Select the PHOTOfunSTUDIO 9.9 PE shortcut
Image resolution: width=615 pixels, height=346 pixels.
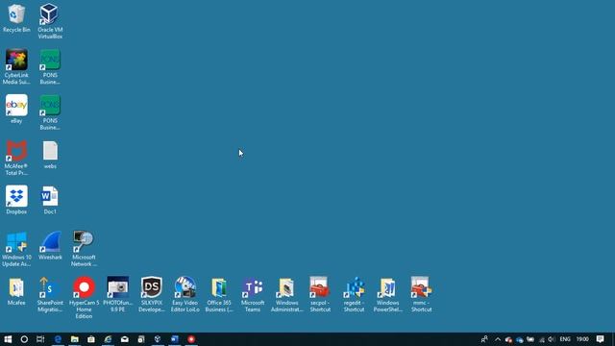point(117,294)
